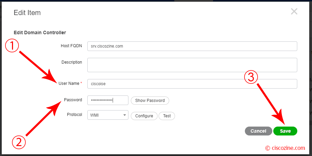This screenshot has width=312, height=156.
Task: Click the User Name required label
Action: (70, 83)
